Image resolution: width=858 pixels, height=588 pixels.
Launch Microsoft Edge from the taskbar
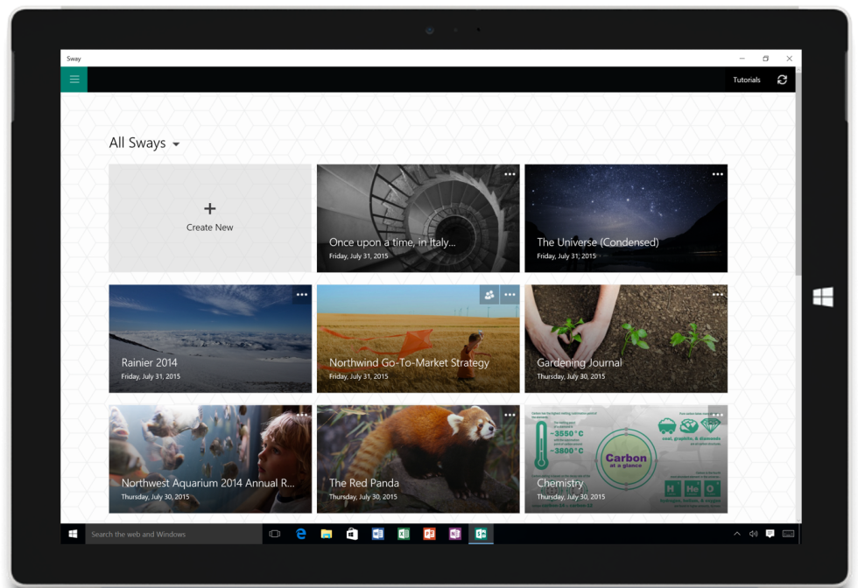point(300,534)
